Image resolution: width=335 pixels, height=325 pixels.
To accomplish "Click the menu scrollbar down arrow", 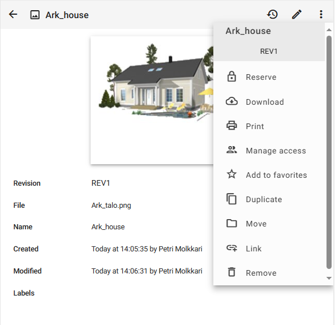I will click(x=329, y=278).
